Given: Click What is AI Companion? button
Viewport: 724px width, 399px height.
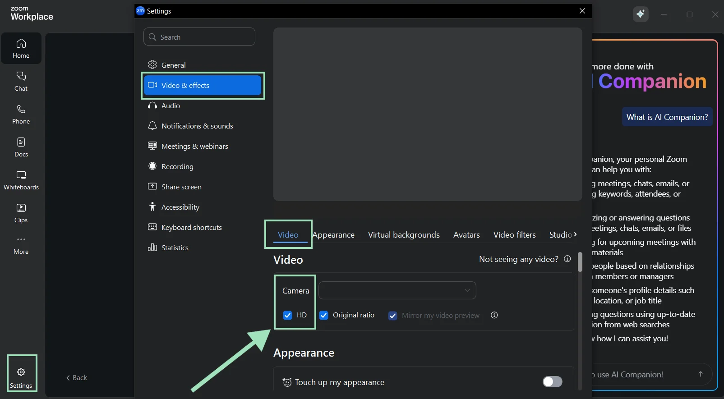Looking at the screenshot, I should (667, 117).
